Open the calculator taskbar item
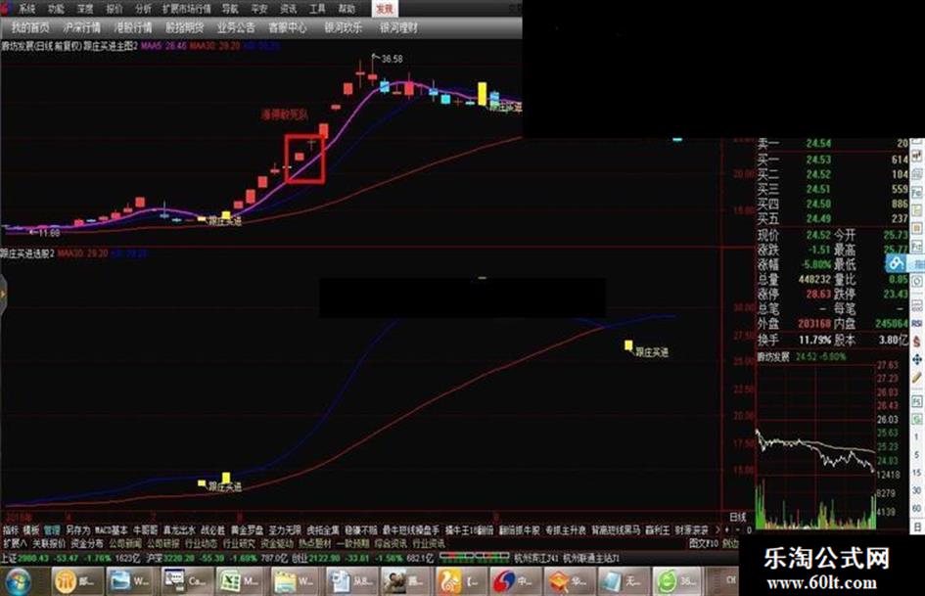 click(185, 582)
